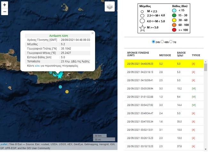Screen dimensions: 208x152
Task: Open the κλικ link for more info
Action: [37, 66]
